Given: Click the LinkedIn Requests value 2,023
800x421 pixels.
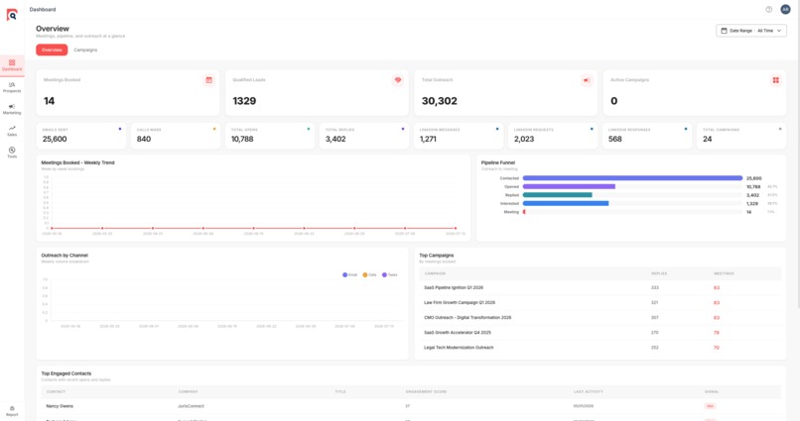Looking at the screenshot, I should pyautogui.click(x=524, y=139).
